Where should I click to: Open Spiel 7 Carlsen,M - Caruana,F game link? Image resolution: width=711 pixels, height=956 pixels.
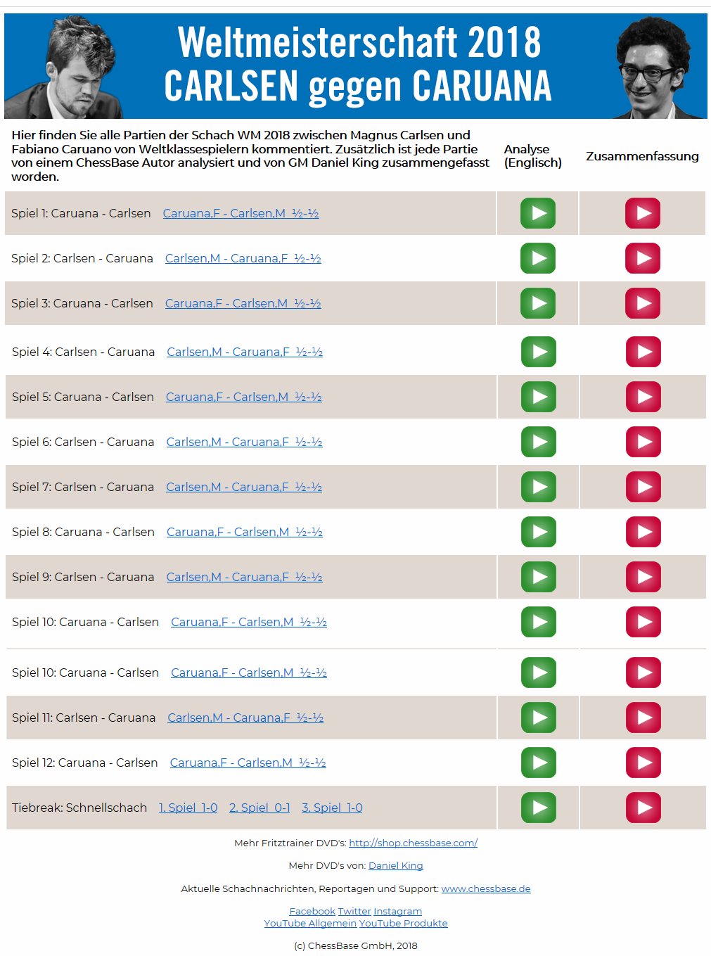pyautogui.click(x=244, y=487)
